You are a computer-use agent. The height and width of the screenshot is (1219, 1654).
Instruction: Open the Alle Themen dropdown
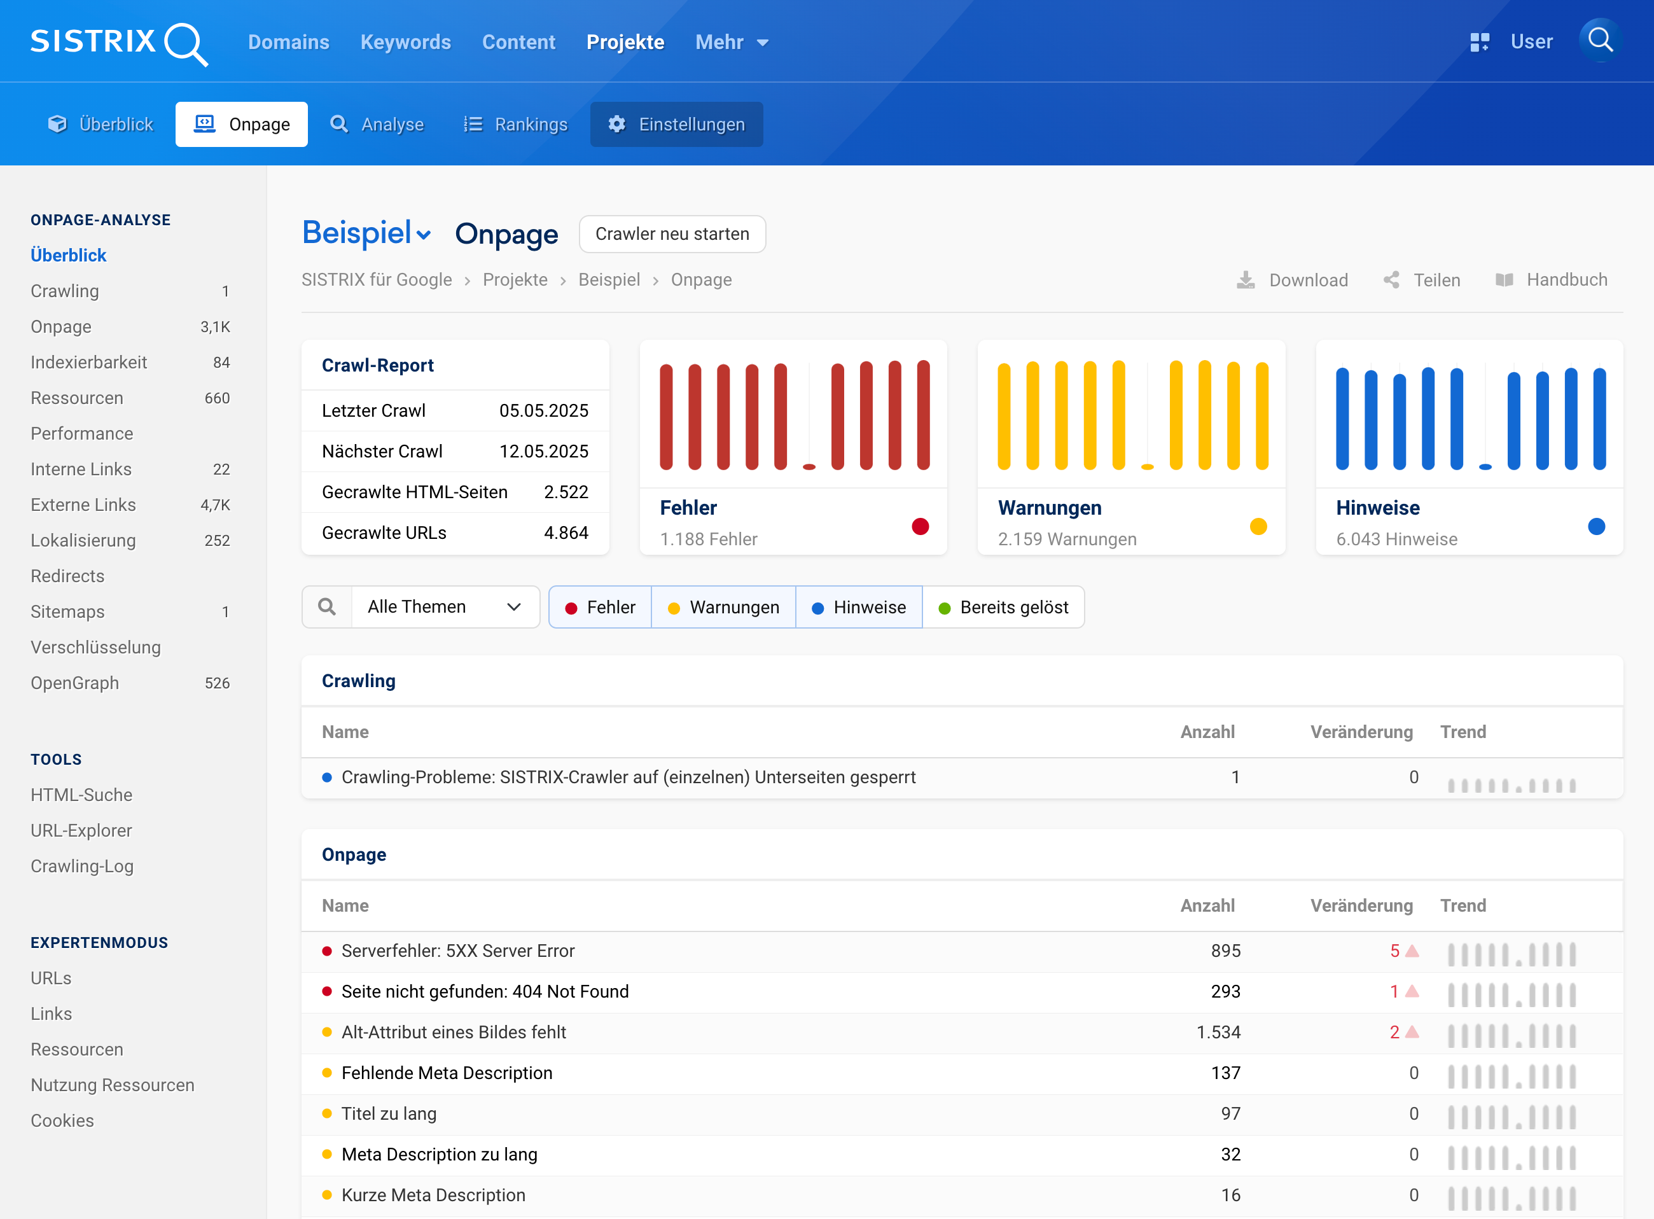445,606
